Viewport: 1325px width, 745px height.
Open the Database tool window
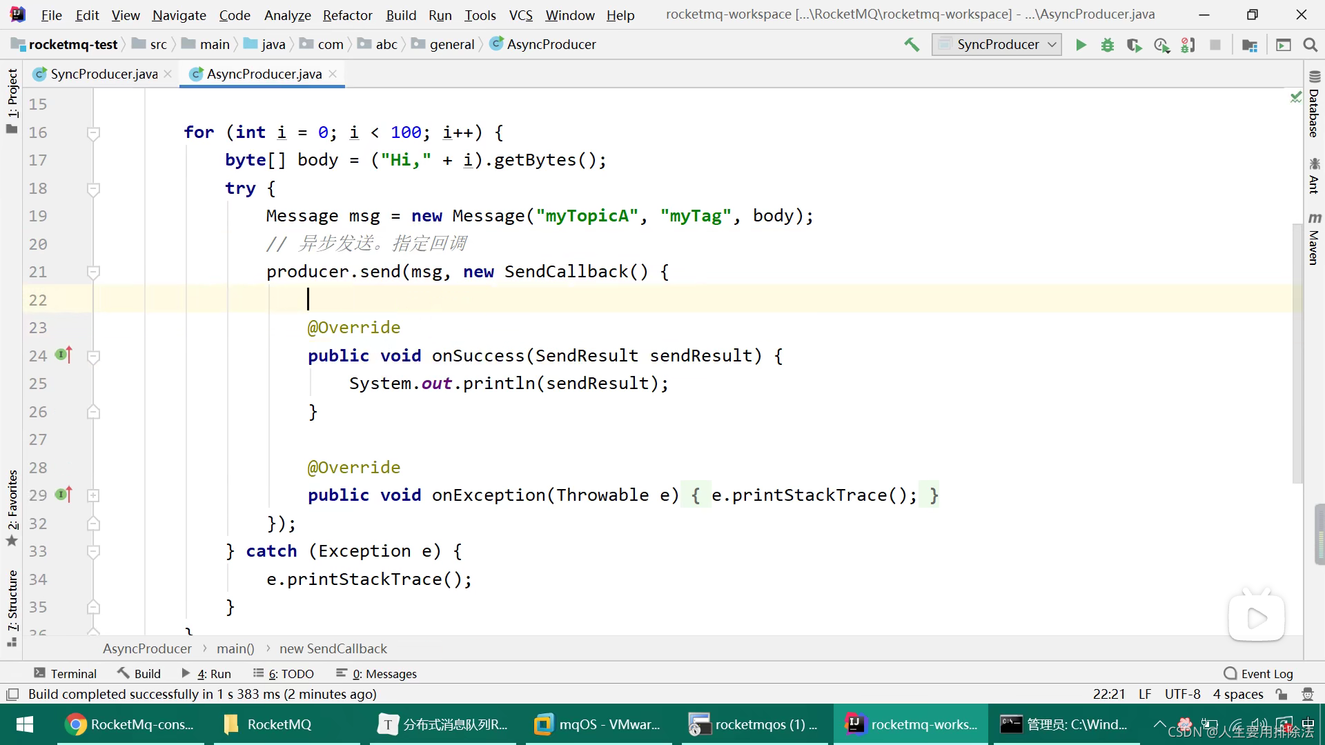(x=1314, y=104)
